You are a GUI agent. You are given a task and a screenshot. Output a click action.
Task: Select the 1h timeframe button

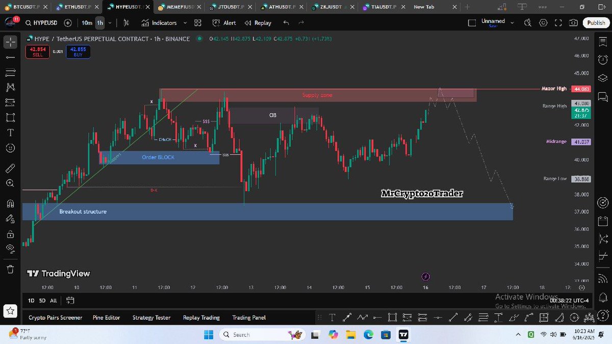[x=99, y=23]
